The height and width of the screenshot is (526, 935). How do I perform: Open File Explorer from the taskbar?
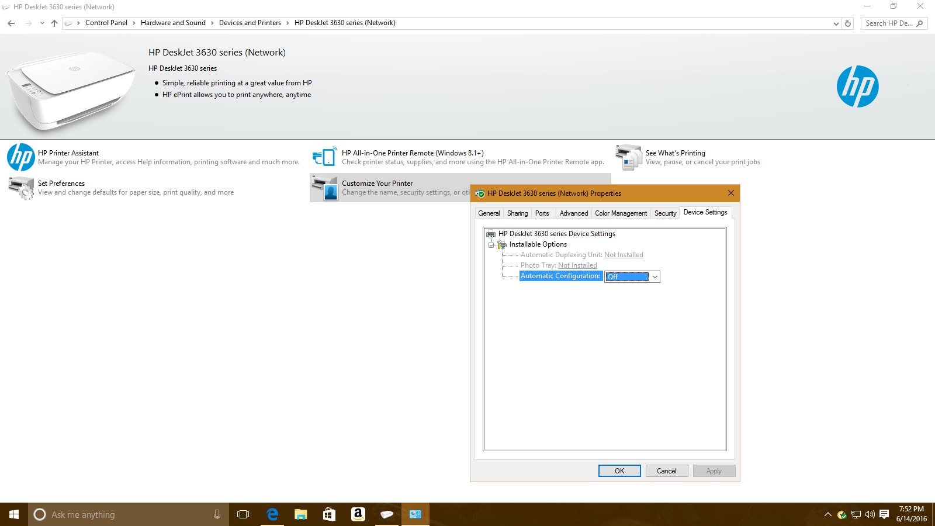(x=300, y=514)
